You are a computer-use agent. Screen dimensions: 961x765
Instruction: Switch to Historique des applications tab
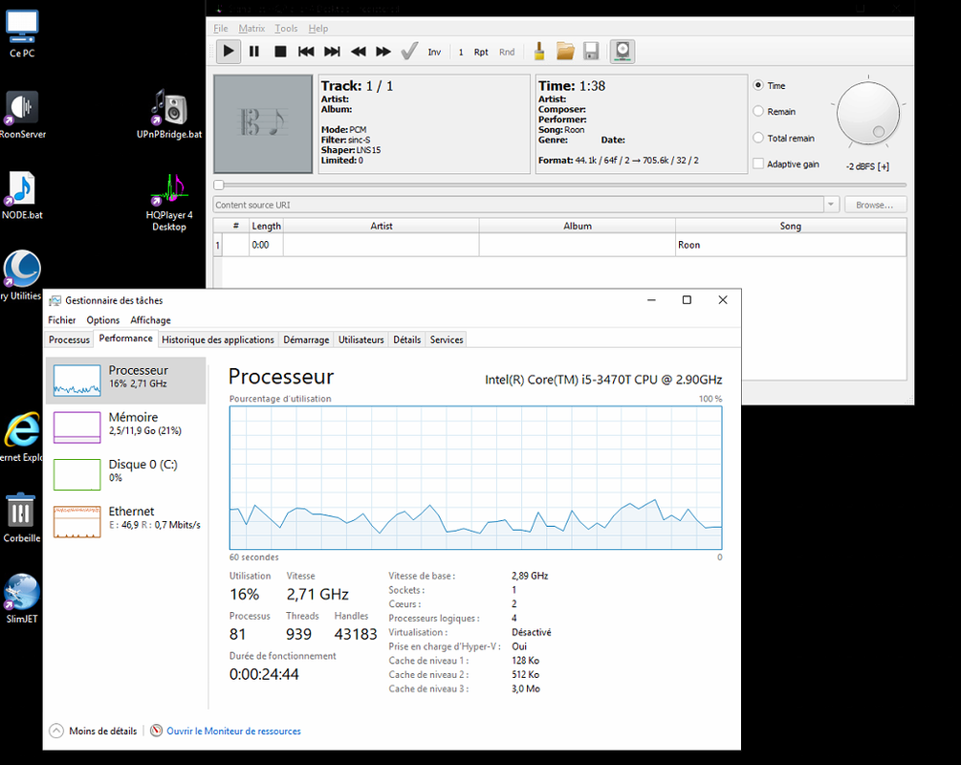click(218, 339)
